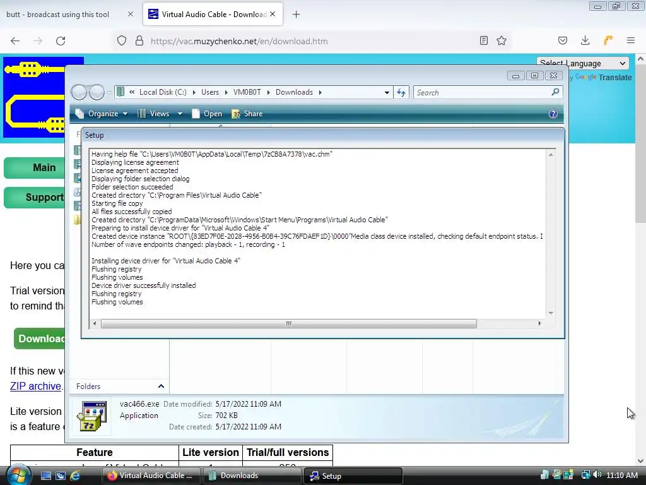Select 'All files successfully copied' log line
Screen dimensions: 646x485
131,212
